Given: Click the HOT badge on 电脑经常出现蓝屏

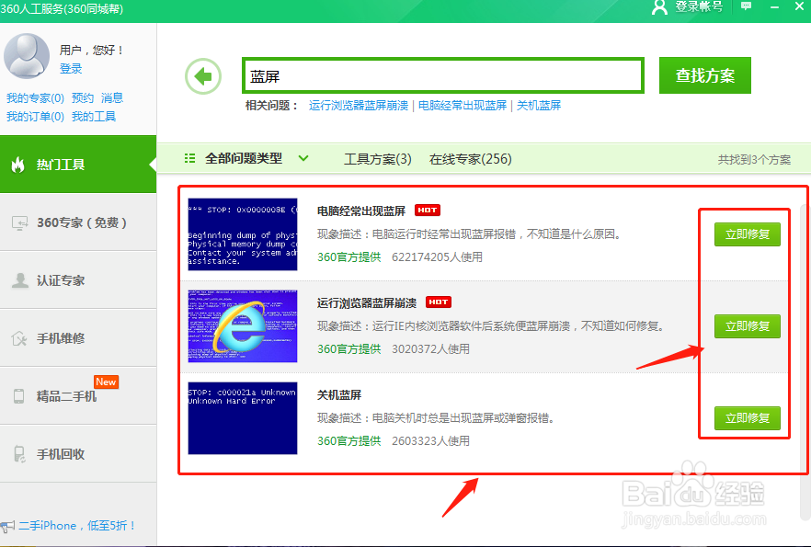Looking at the screenshot, I should (427, 210).
